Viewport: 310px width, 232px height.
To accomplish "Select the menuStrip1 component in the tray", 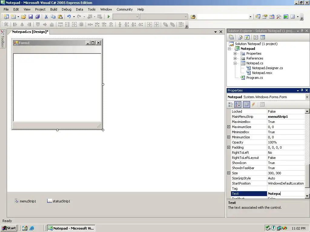I will 25,201.
